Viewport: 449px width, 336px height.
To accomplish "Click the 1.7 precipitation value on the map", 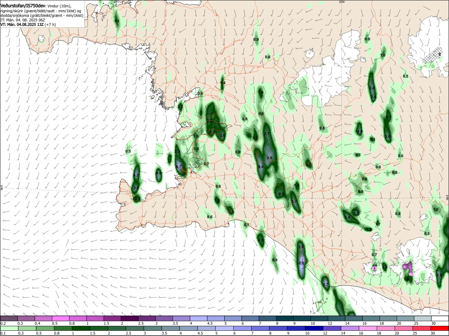I will [x=378, y=224].
